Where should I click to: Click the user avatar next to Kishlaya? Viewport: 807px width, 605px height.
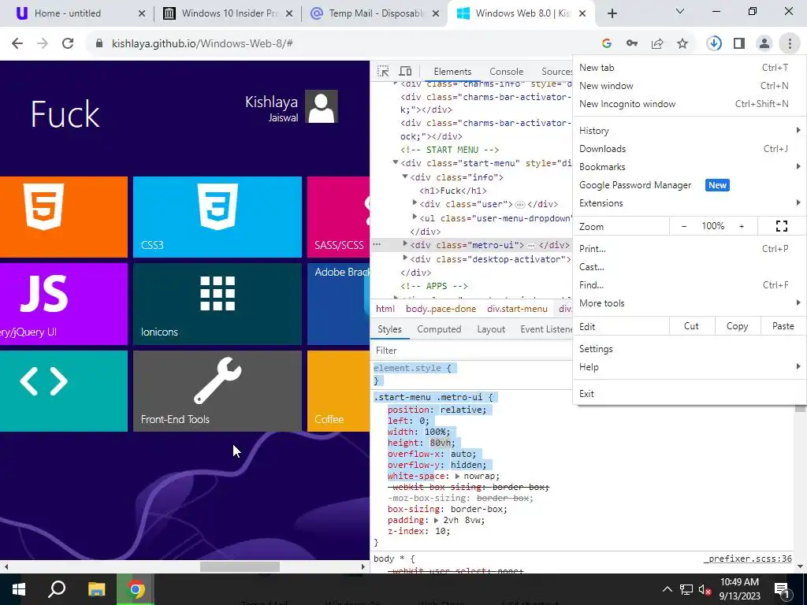pos(322,106)
